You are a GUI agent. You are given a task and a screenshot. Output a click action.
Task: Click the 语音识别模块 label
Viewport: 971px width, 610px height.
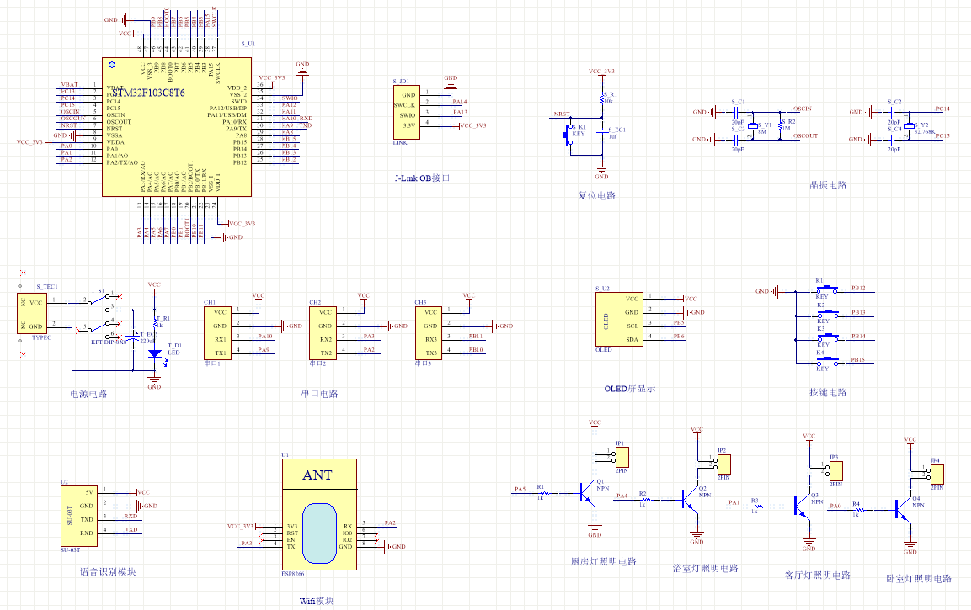pyautogui.click(x=108, y=571)
